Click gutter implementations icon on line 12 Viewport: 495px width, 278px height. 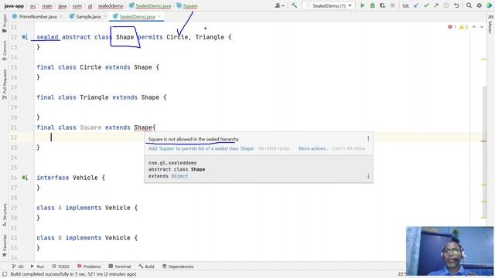(x=24, y=37)
